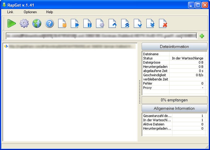Start selected file with document play icon

click(75, 23)
